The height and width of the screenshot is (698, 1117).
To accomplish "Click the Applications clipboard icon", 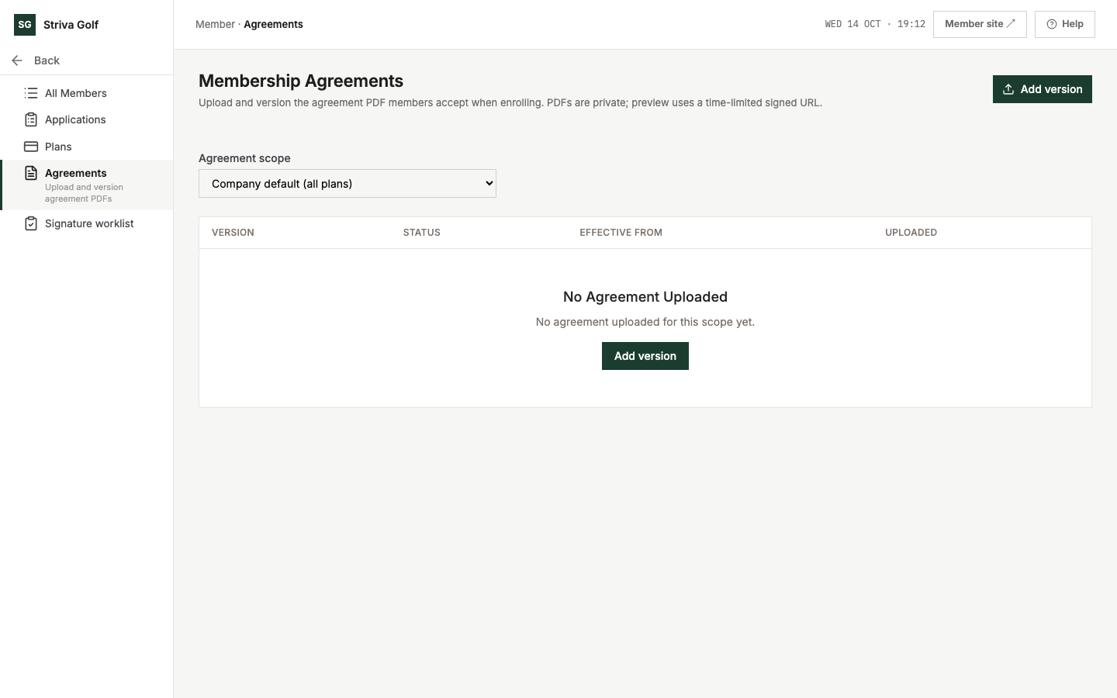I will 31,119.
